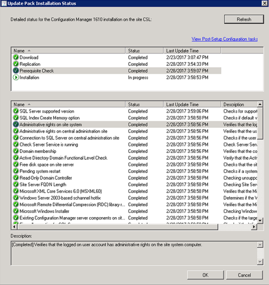
Task: Sort upper list by Last Update Time header
Action: (x=192, y=51)
